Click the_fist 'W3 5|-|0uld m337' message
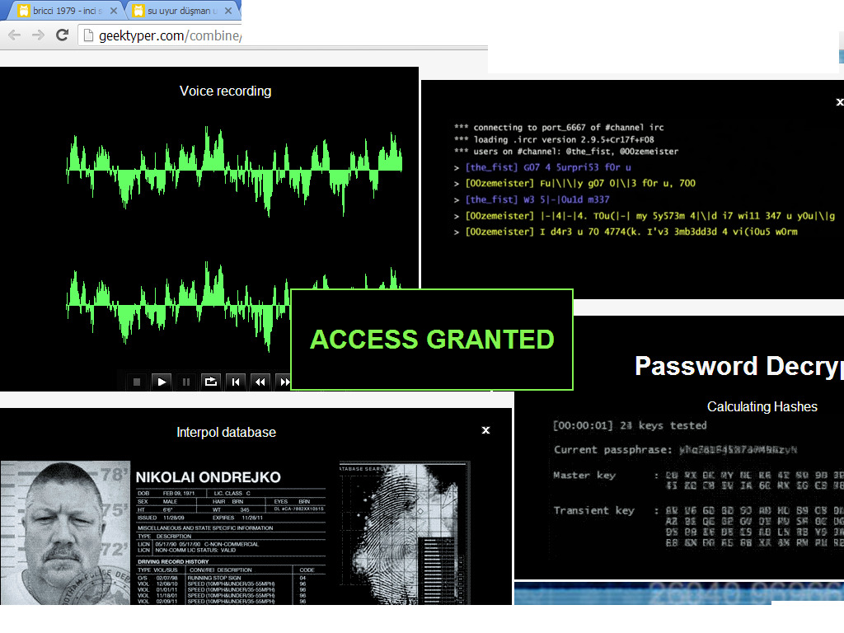The image size is (844, 633). 532,199
